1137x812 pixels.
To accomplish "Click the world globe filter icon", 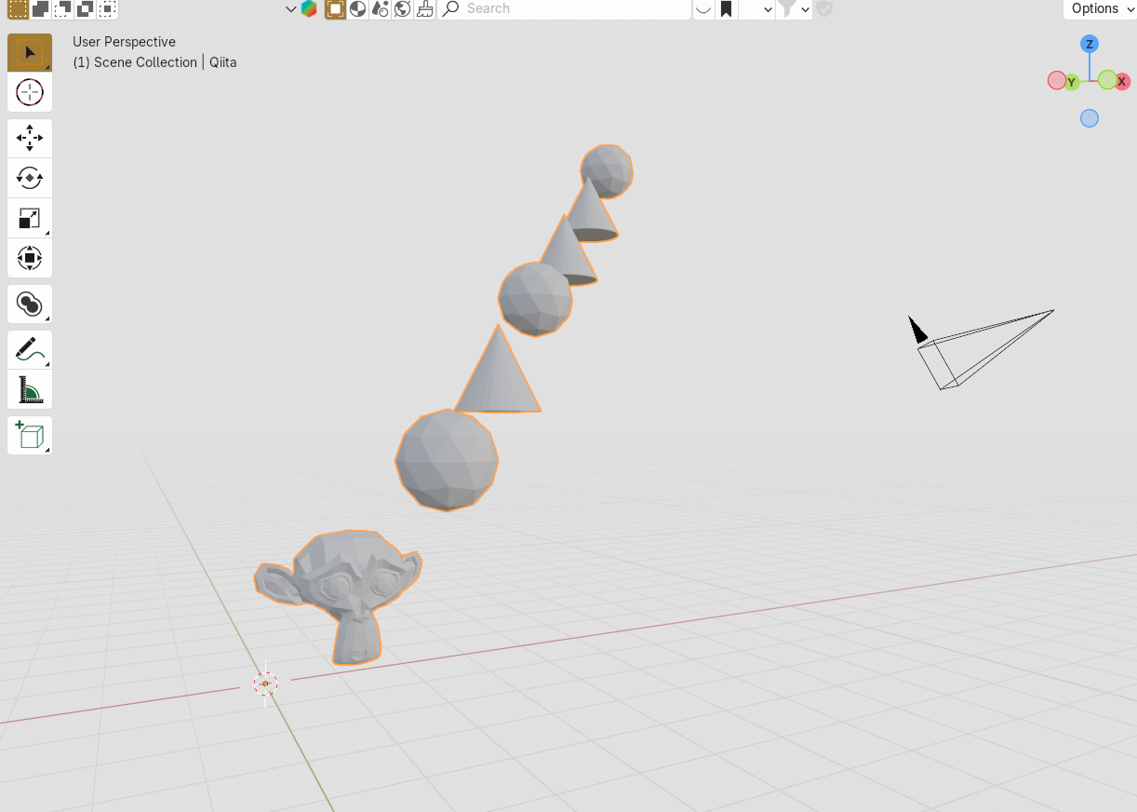I will tap(402, 9).
